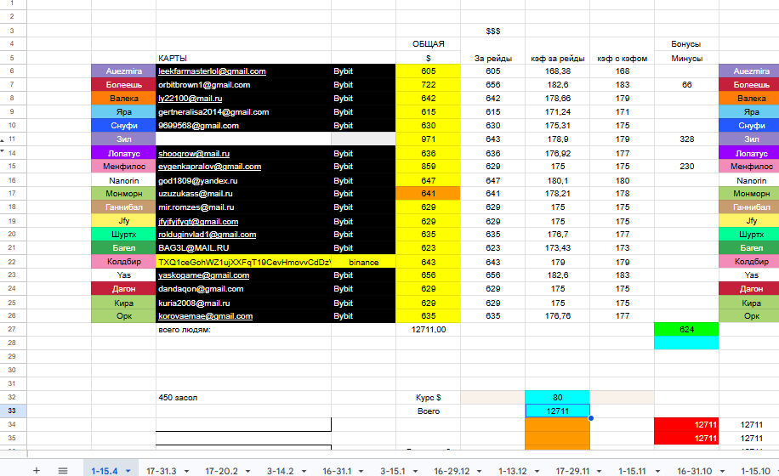Viewport: 779px width, 476px height.
Task: Switch to the 17-31.3 sheet tab
Action: point(162,471)
